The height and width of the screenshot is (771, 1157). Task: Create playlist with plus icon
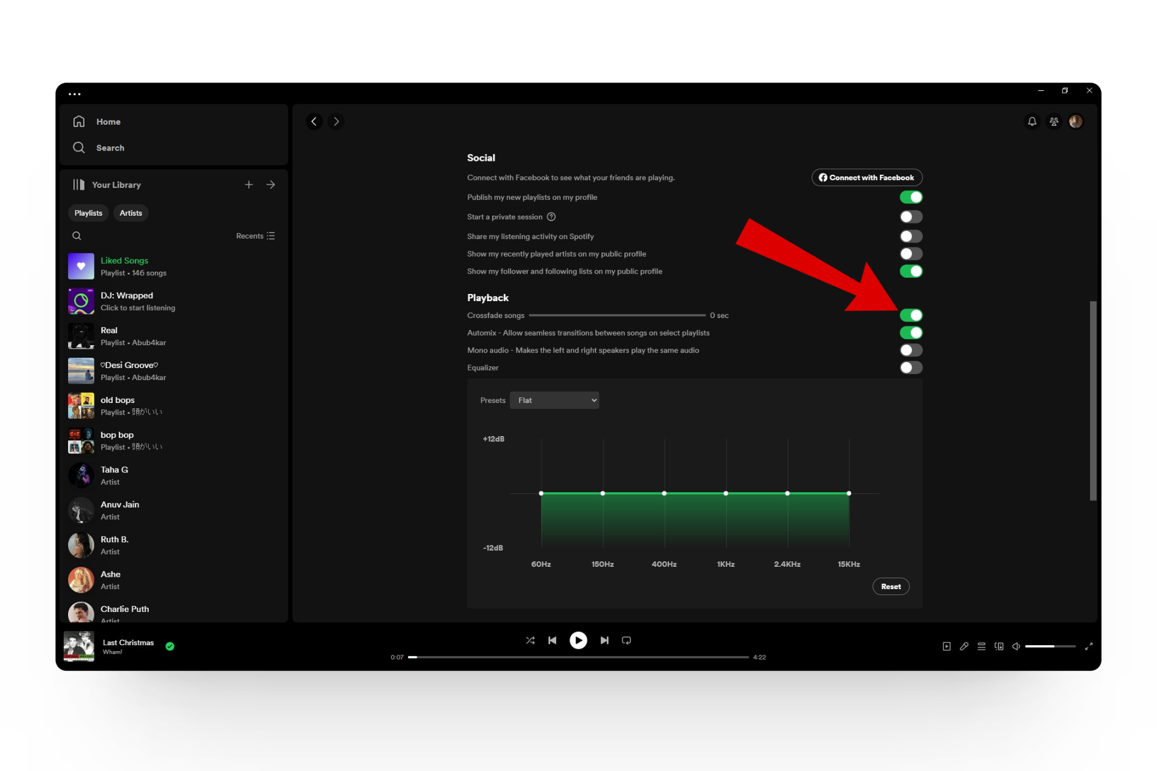[x=249, y=185]
